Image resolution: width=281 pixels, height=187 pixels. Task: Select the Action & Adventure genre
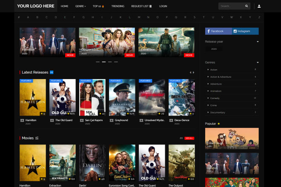(x=232, y=77)
